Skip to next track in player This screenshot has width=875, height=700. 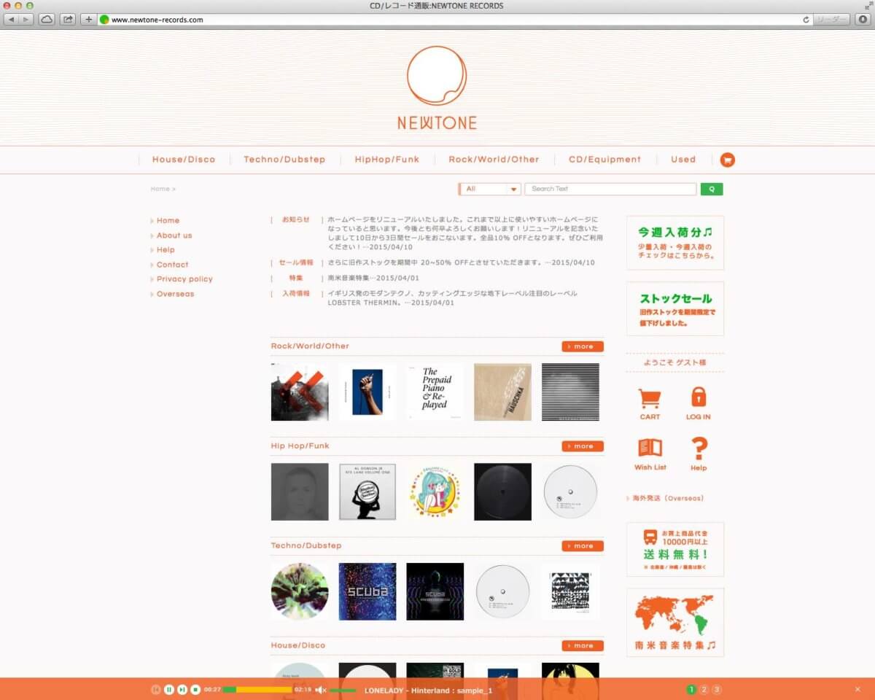coord(182,690)
